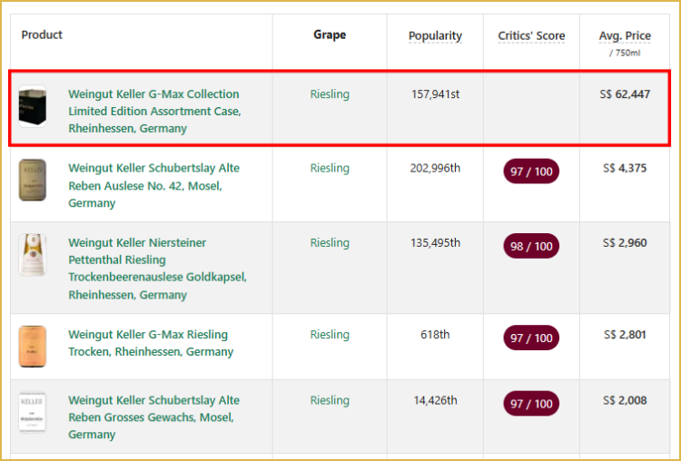Select price S$ 2,008
This screenshot has width=681, height=461.
625,400
